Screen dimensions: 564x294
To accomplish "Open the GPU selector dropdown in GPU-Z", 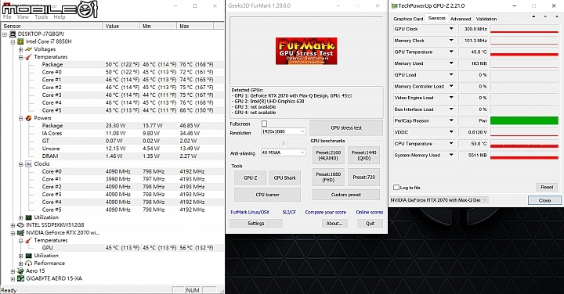I will click(x=439, y=200).
